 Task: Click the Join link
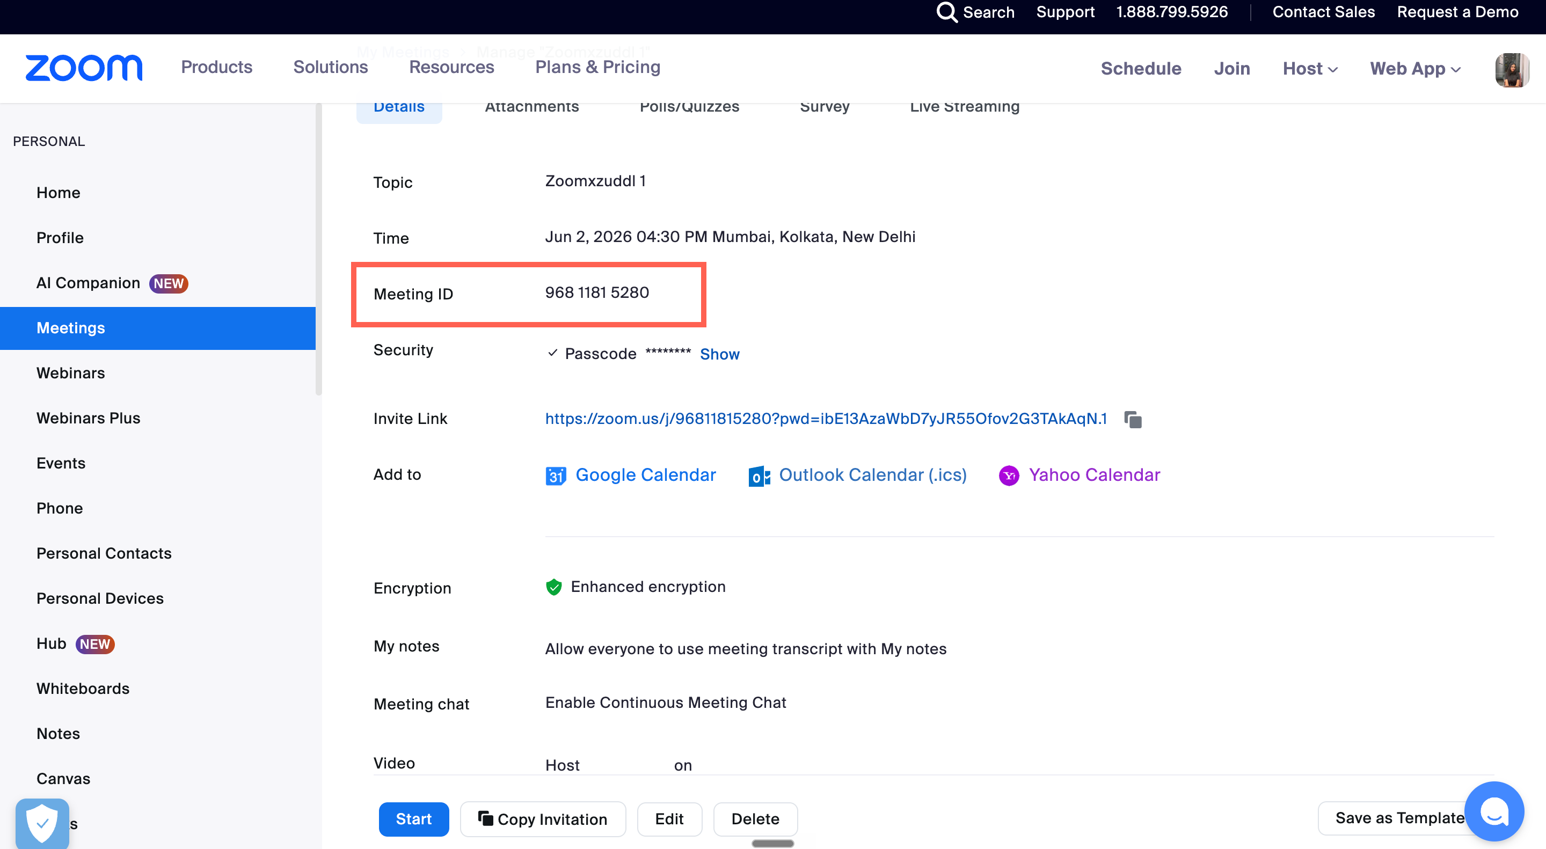pyautogui.click(x=1231, y=69)
